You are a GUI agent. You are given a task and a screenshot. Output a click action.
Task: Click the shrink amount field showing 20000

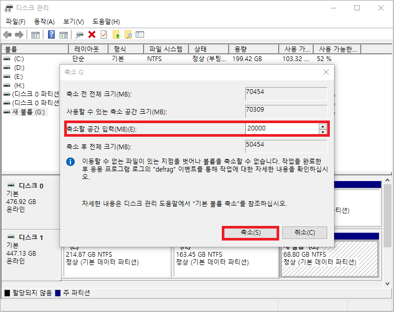(x=282, y=129)
